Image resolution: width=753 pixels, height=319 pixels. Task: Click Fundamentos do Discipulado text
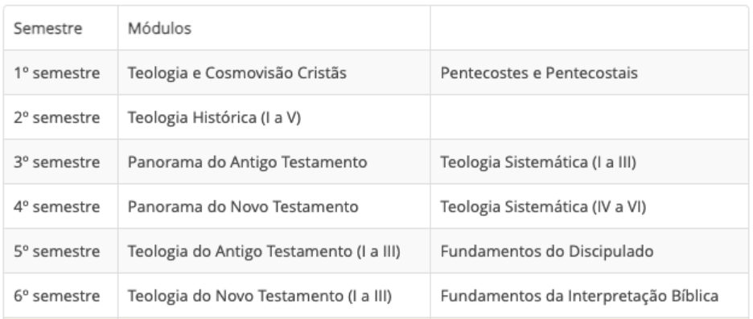pos(547,252)
